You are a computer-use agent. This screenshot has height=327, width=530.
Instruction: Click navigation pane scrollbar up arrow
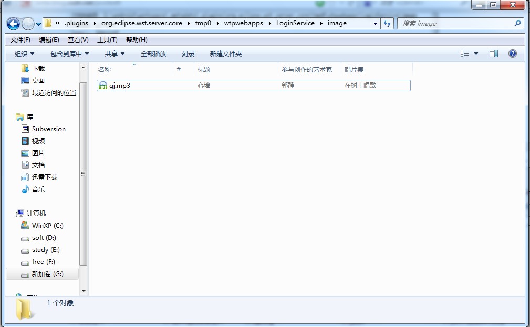click(84, 68)
